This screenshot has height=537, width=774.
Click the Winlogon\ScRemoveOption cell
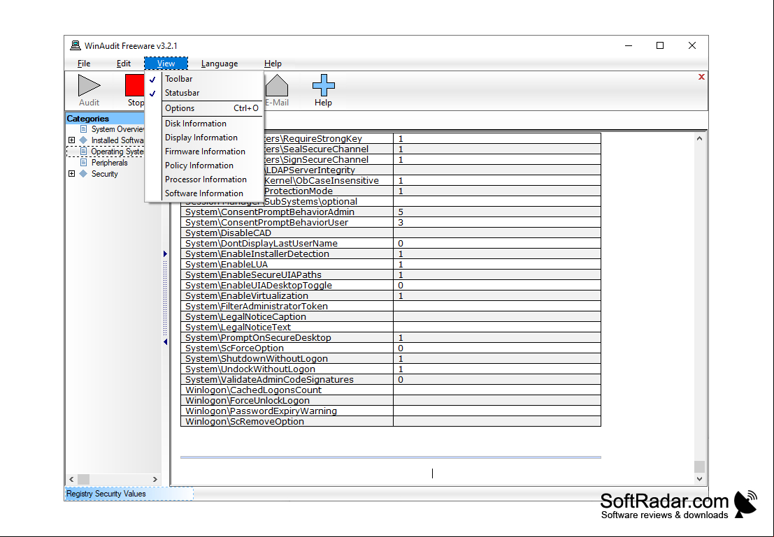(x=287, y=422)
